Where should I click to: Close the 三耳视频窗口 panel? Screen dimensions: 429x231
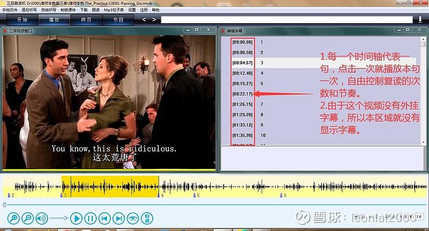coord(209,30)
